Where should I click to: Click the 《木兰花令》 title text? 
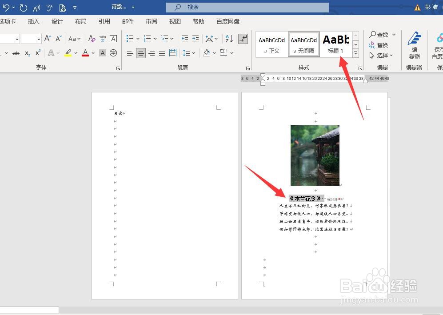(x=306, y=199)
